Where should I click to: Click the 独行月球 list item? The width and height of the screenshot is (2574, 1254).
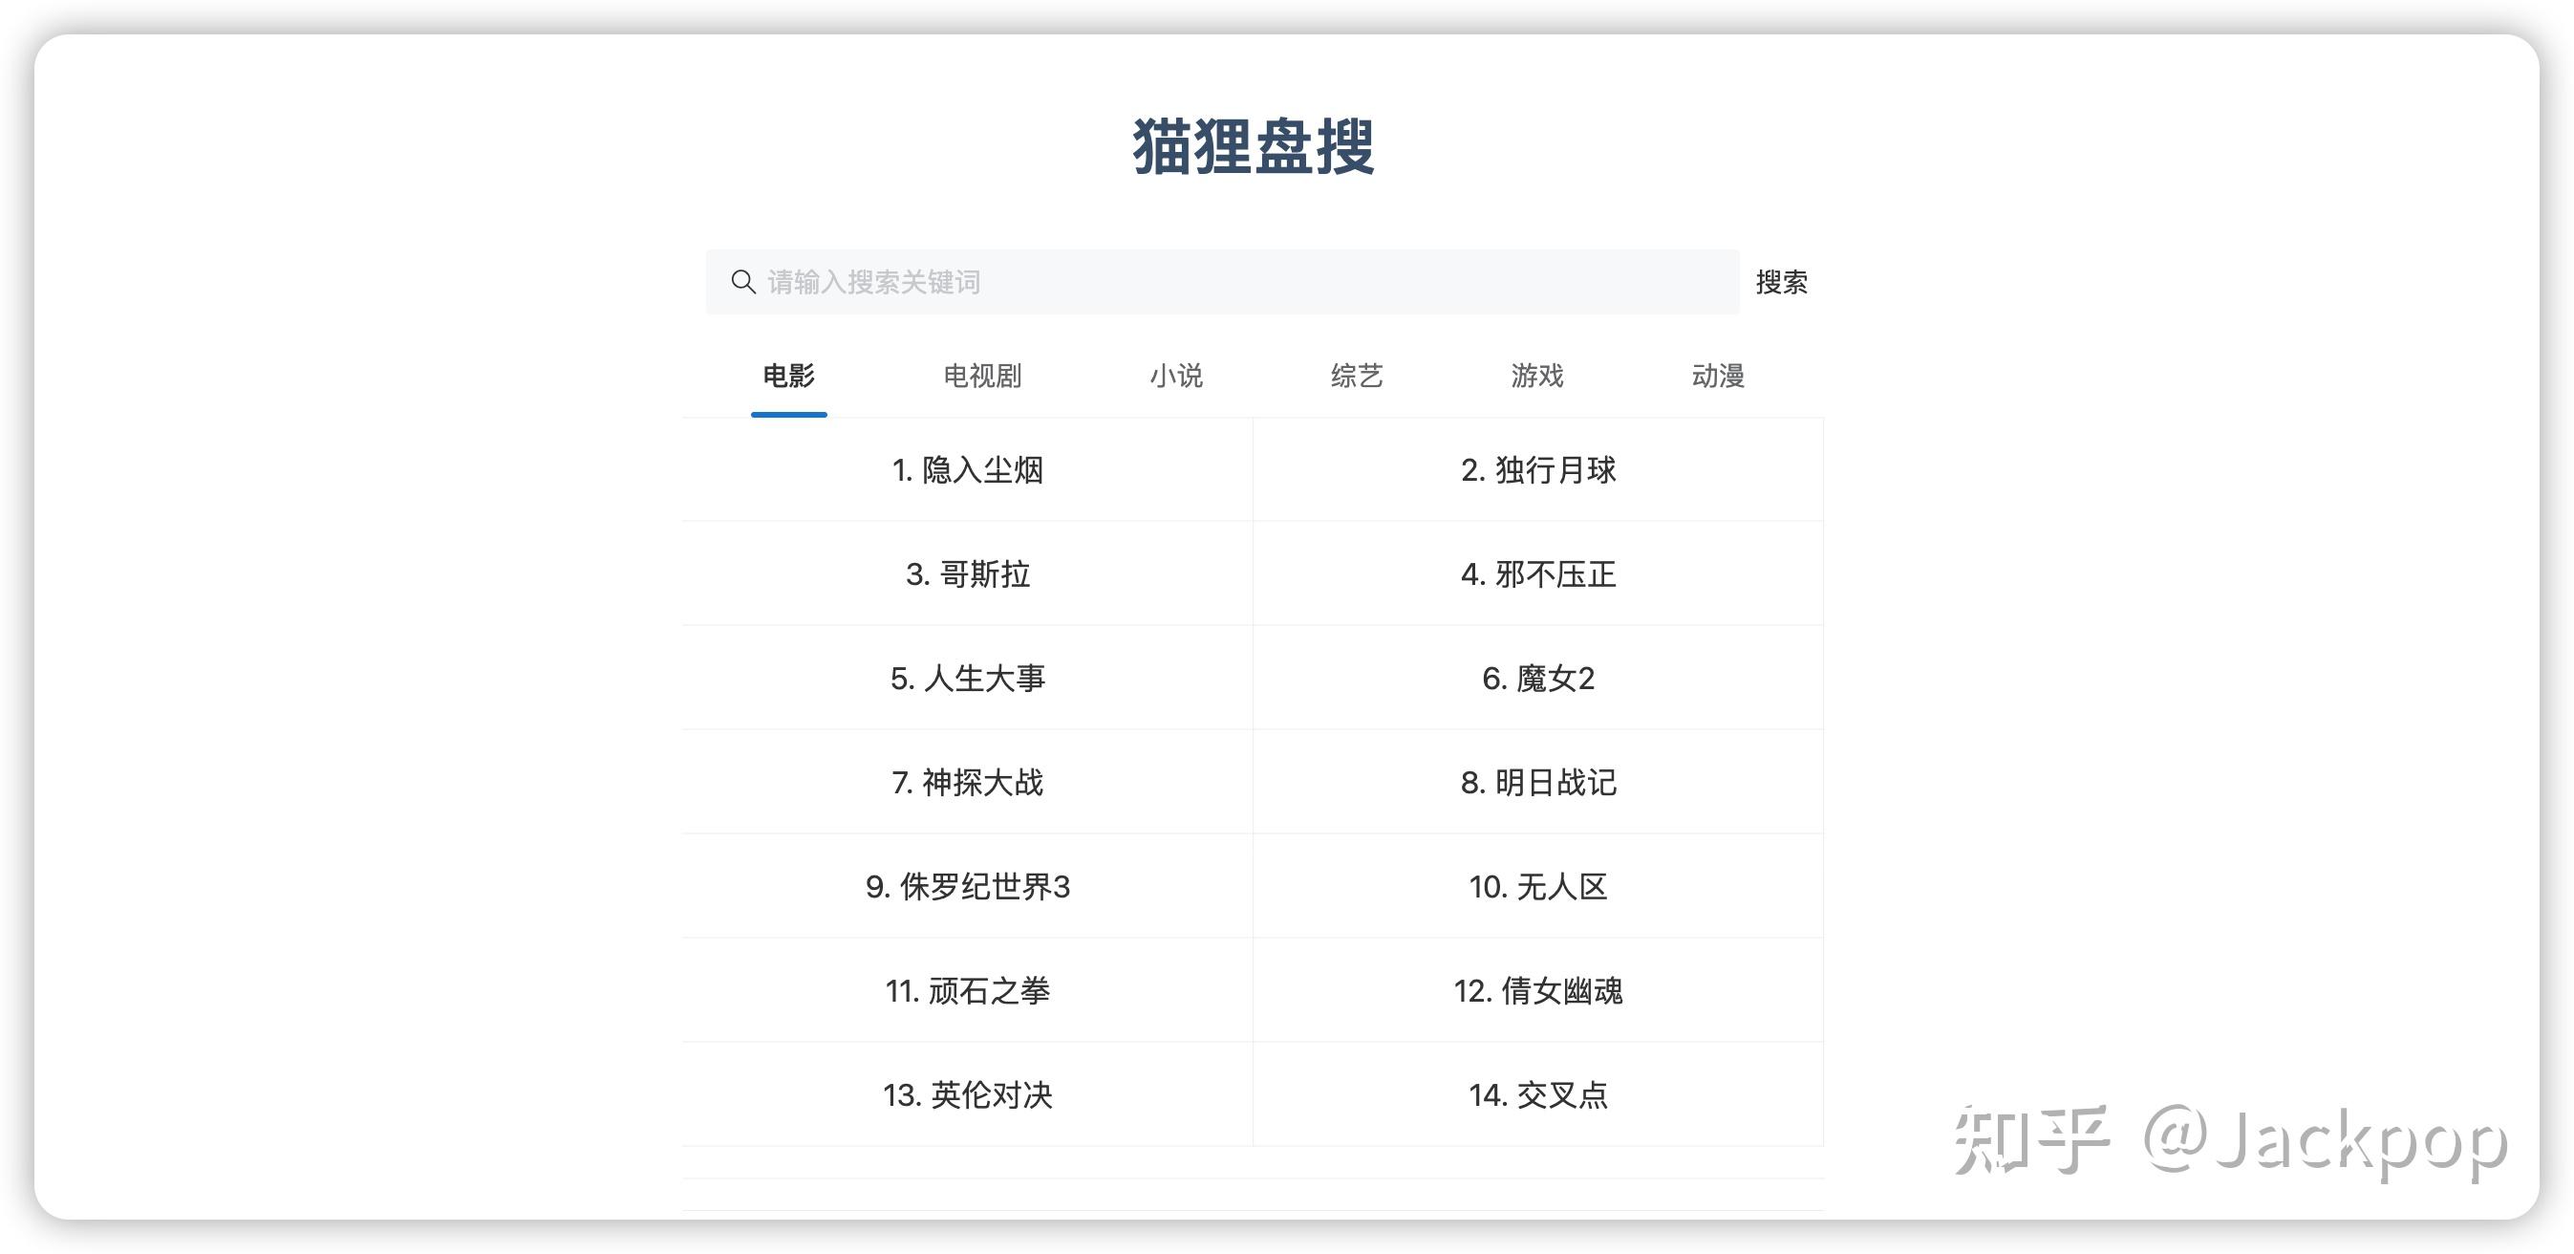pos(1537,469)
